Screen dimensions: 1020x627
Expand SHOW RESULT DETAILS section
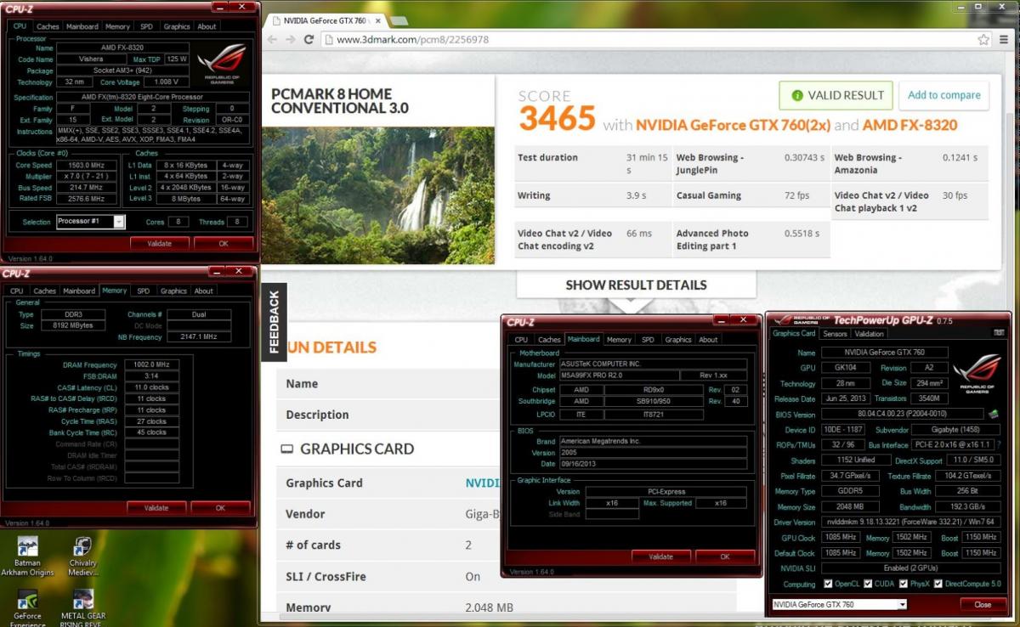(x=636, y=285)
